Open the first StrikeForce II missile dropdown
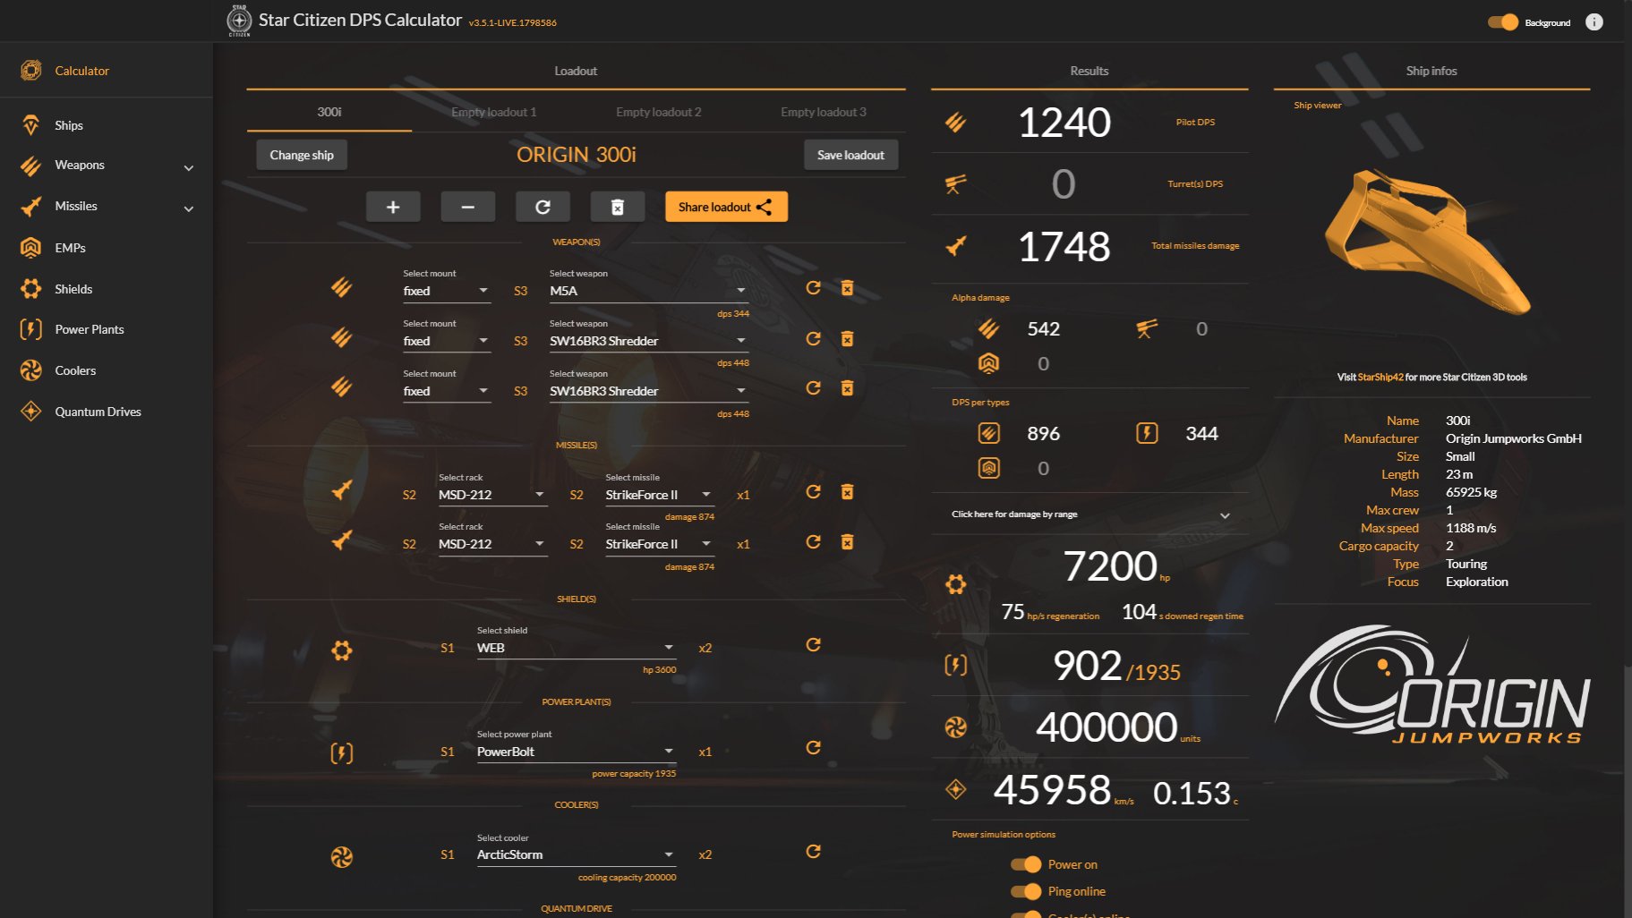1632x918 pixels. [x=660, y=495]
